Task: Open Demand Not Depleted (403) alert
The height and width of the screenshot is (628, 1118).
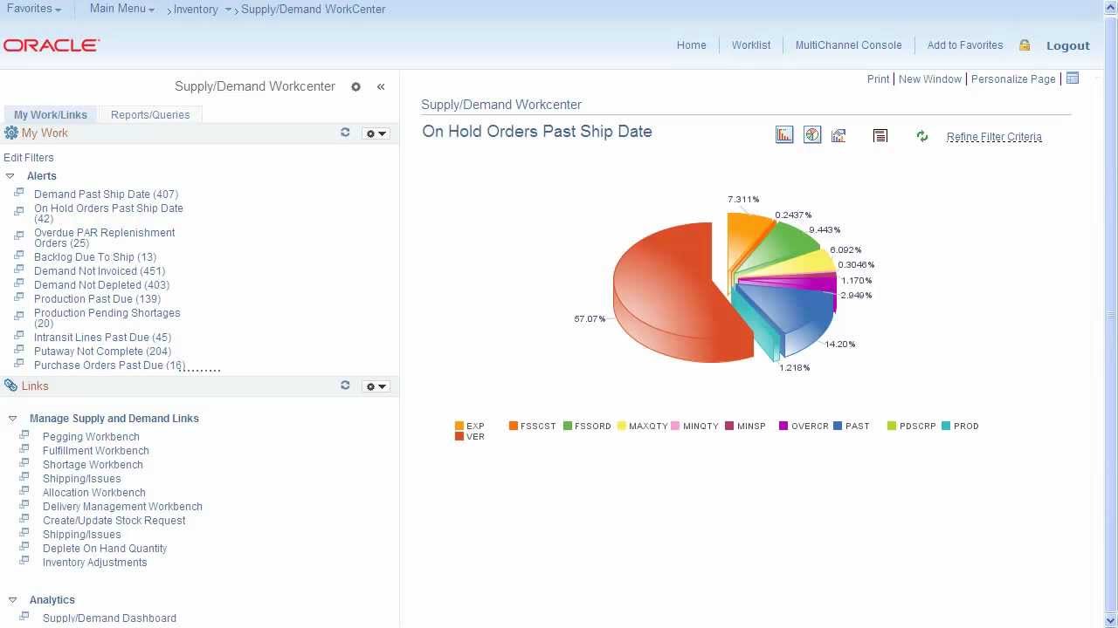Action: (x=101, y=285)
